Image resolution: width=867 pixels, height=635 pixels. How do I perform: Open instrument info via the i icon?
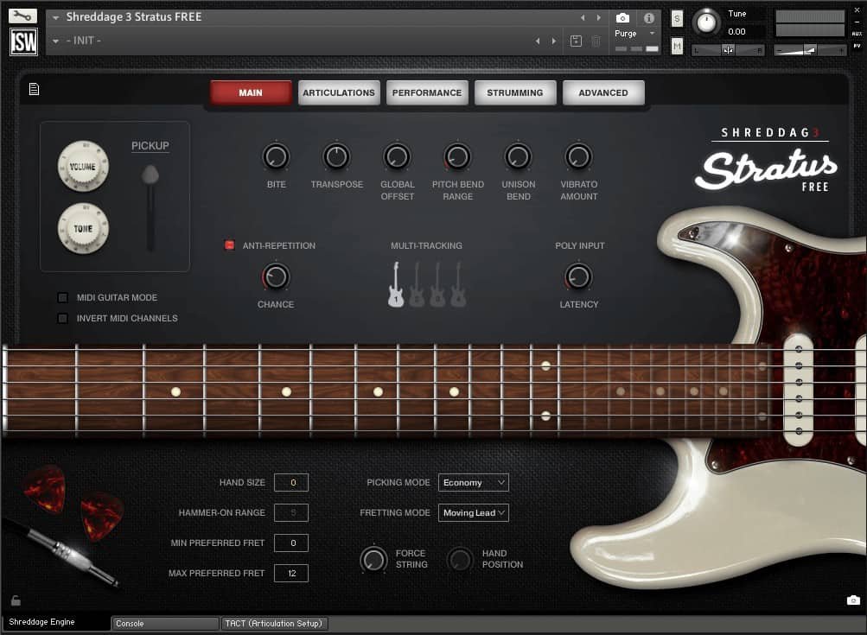point(648,18)
